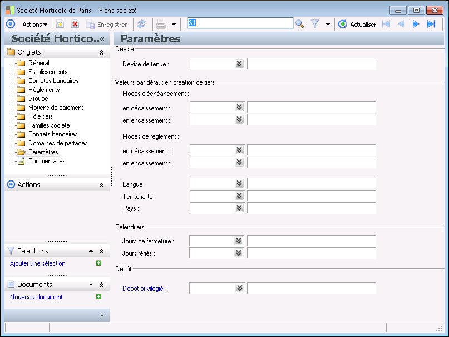Open Contrats bancaires tab
This screenshot has width=449, height=337.
coord(53,134)
